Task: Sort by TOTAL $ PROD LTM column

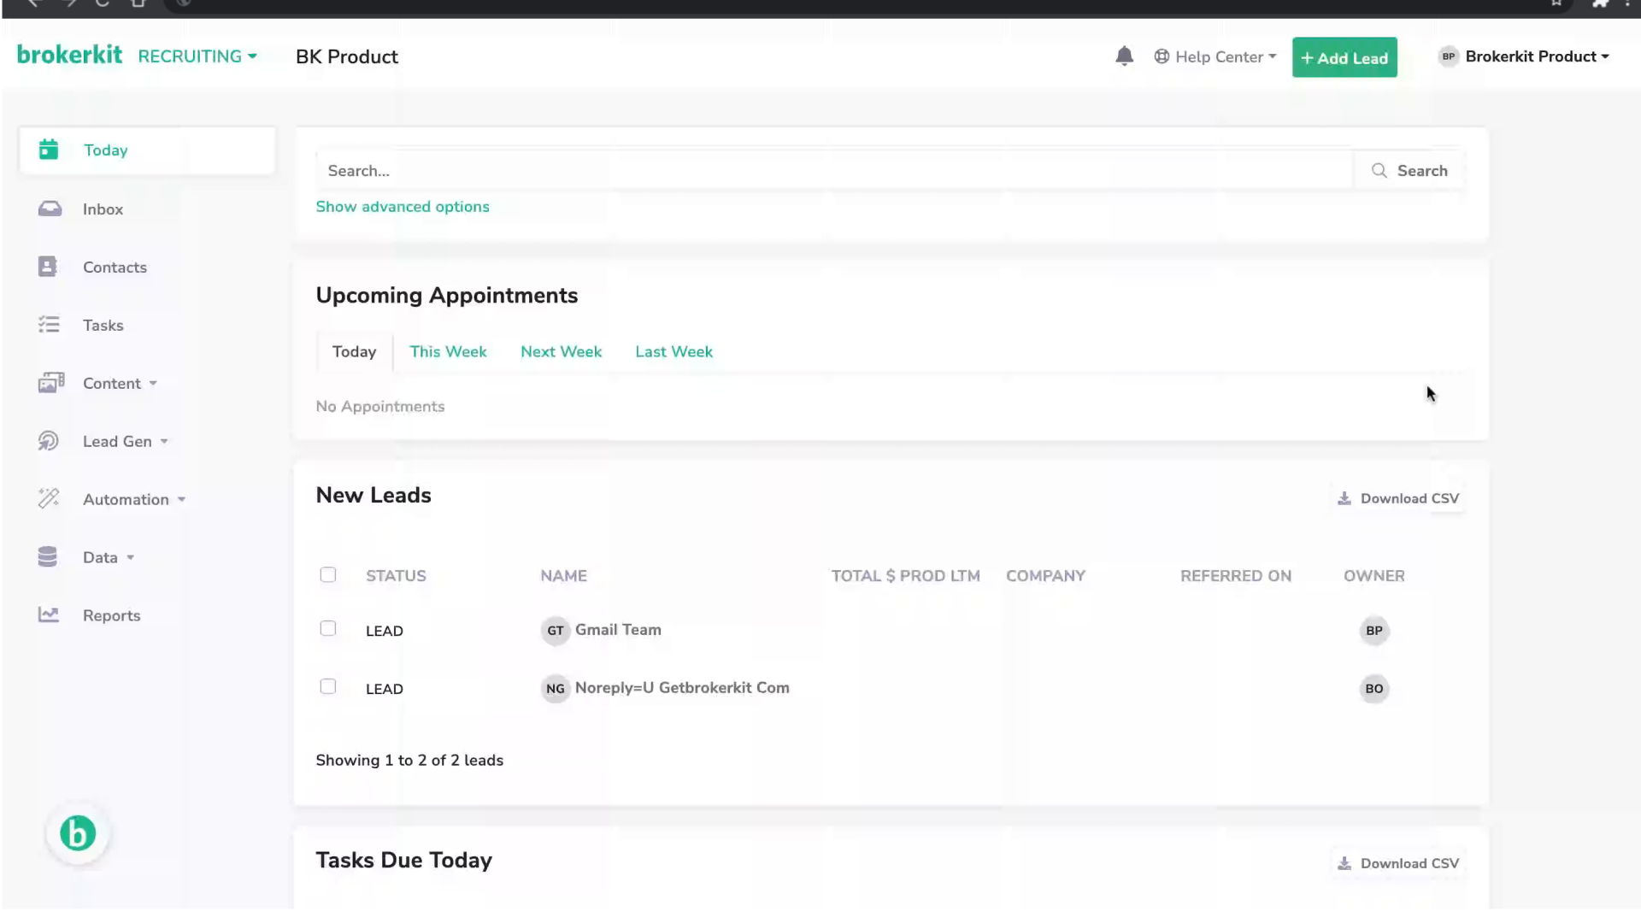Action: click(906, 576)
